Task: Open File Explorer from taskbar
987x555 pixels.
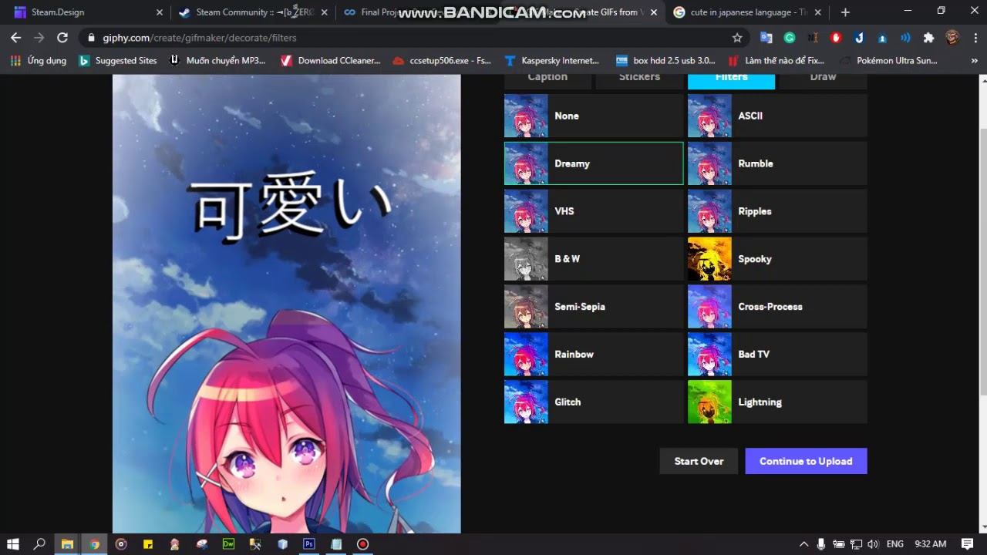Action: (x=67, y=543)
